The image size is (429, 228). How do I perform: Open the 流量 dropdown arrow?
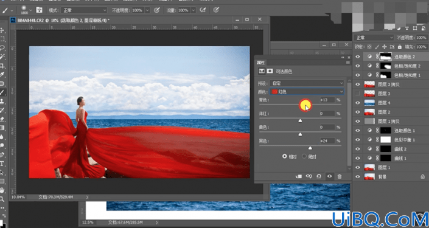pyautogui.click(x=194, y=10)
